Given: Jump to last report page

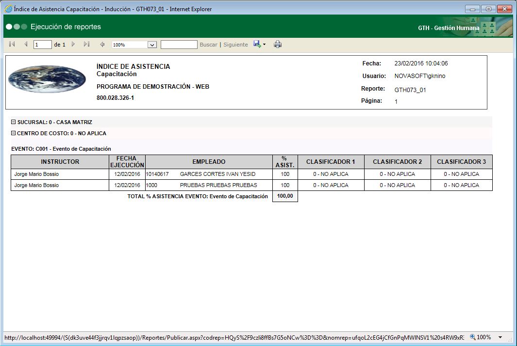Looking at the screenshot, I should coord(86,45).
